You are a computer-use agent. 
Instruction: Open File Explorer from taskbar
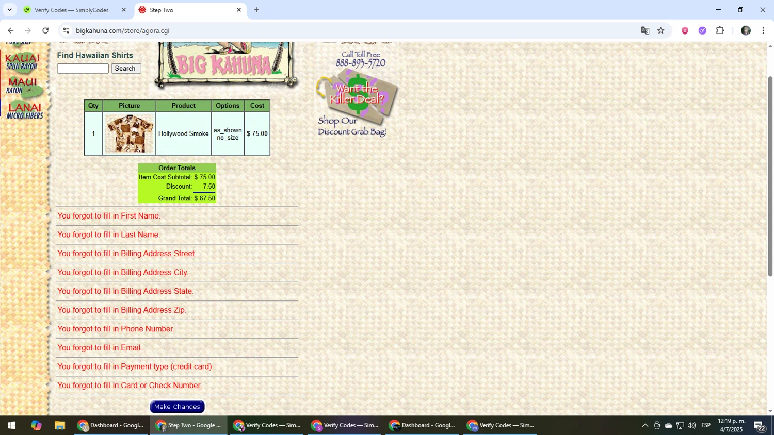coord(60,425)
